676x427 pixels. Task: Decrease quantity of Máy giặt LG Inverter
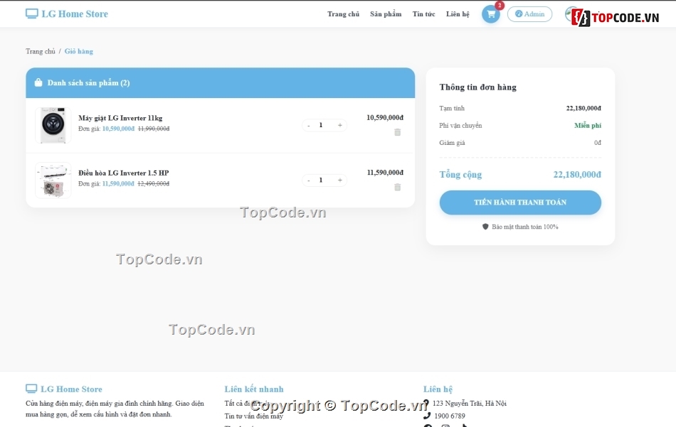(309, 125)
